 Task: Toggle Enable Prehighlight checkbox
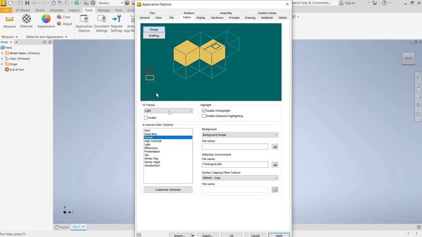[x=204, y=111]
